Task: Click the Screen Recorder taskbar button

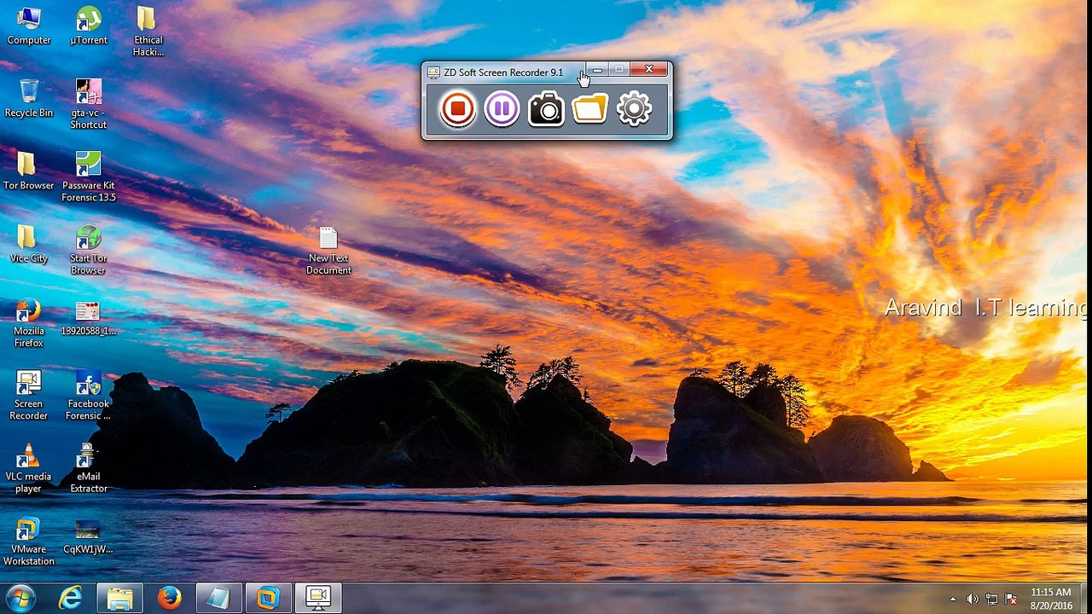Action: click(318, 598)
